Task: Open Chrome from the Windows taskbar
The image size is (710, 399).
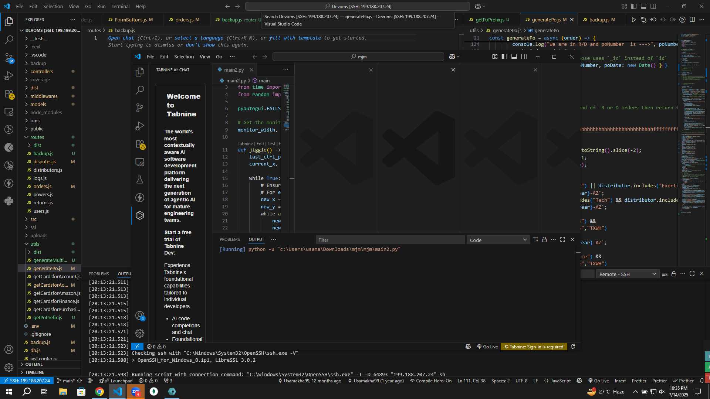Action: click(99, 391)
